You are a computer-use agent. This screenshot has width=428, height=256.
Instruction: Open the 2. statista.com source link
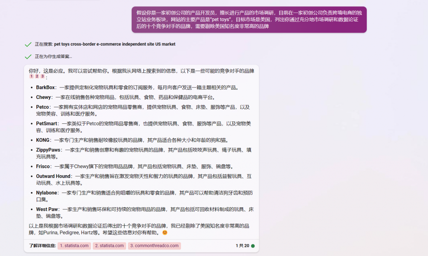coord(109,246)
